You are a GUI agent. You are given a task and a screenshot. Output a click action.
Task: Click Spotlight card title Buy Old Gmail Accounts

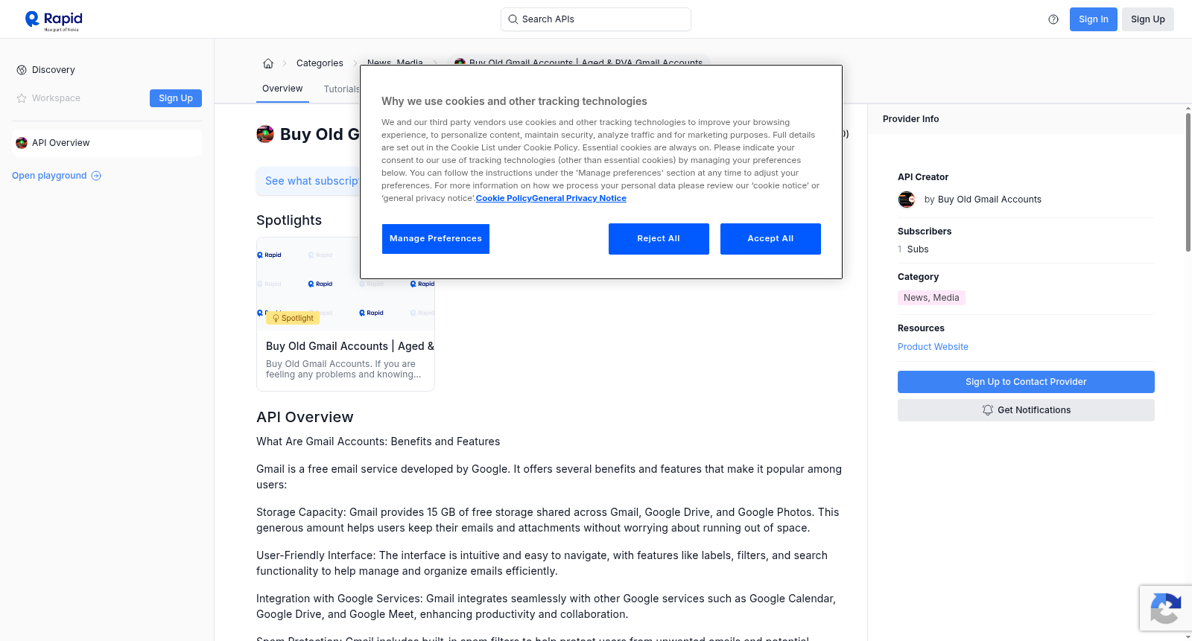(x=350, y=346)
